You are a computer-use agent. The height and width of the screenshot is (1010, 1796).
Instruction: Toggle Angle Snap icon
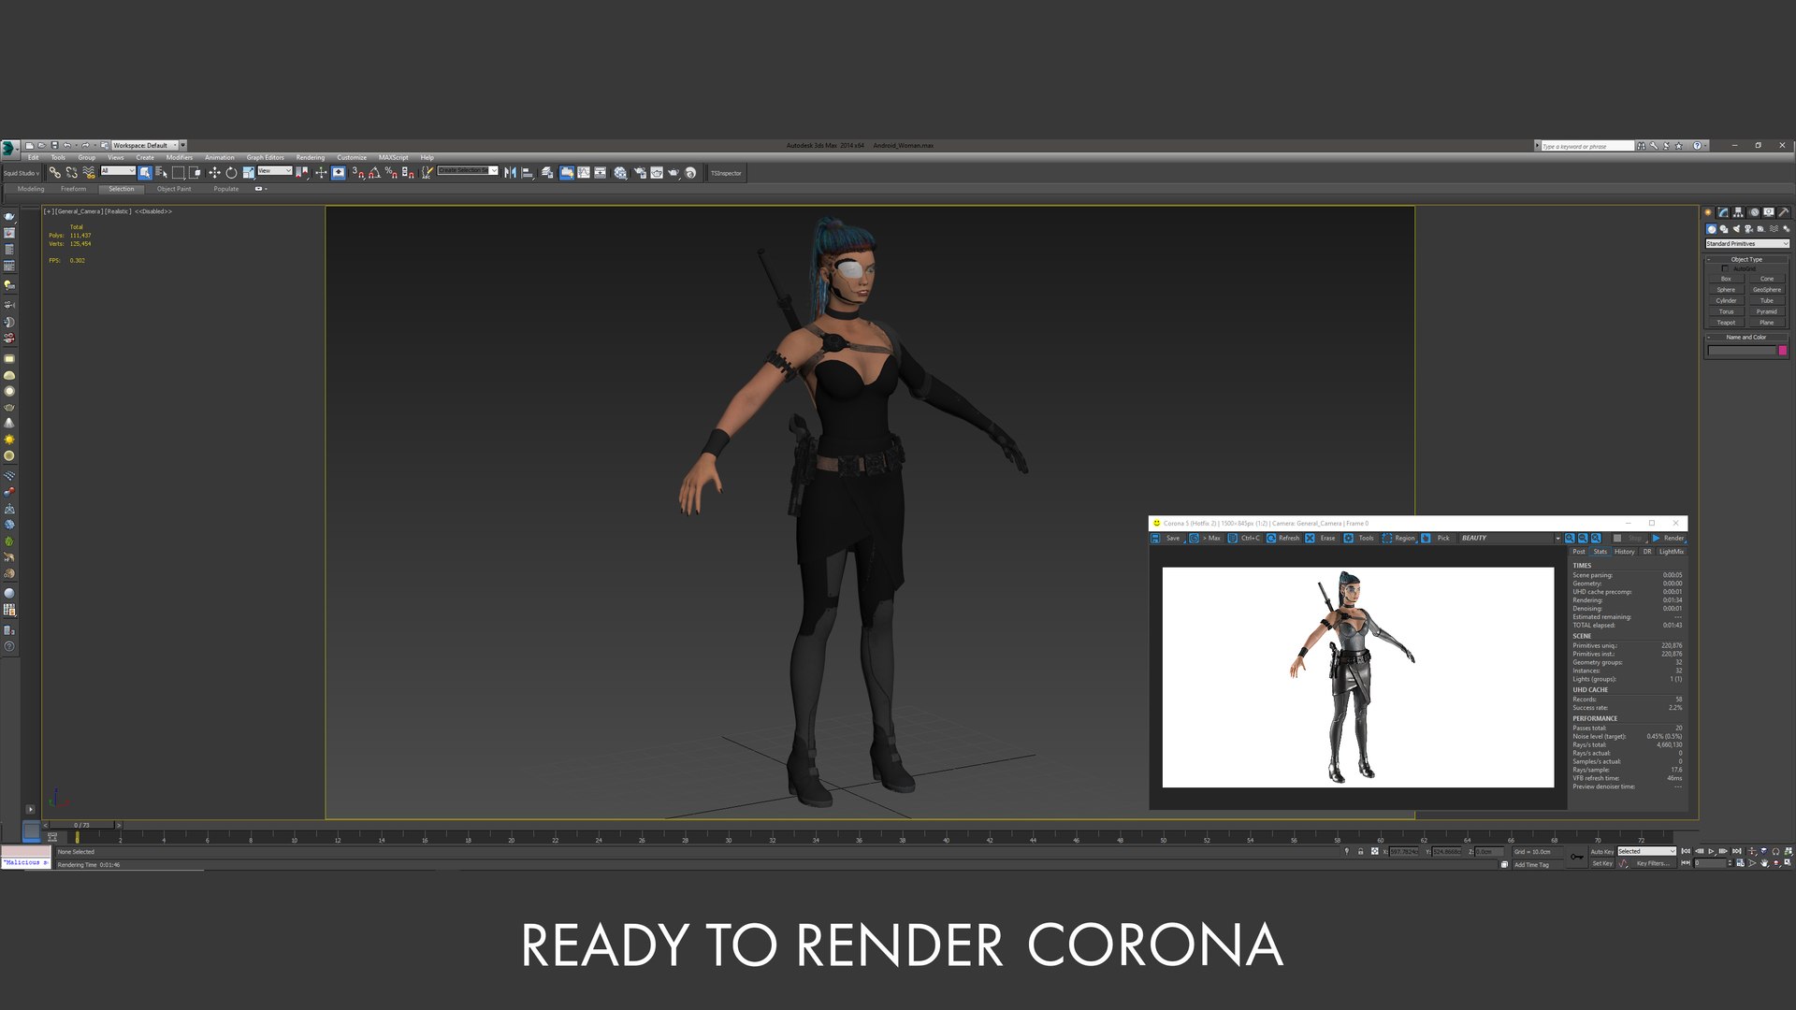pyautogui.click(x=374, y=172)
